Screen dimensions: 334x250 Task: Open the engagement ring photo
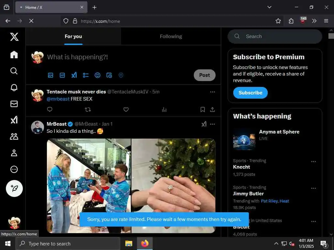[x=174, y=186]
